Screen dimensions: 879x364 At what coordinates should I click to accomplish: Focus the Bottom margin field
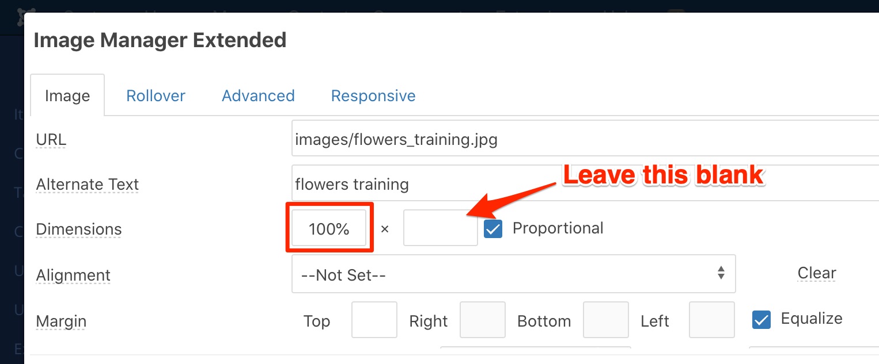click(605, 320)
